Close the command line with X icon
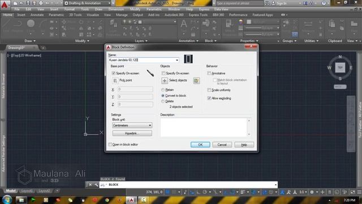 coord(90,185)
